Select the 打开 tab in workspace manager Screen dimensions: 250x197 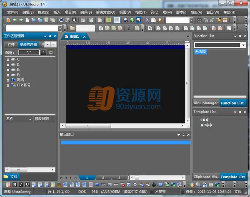pos(11,45)
